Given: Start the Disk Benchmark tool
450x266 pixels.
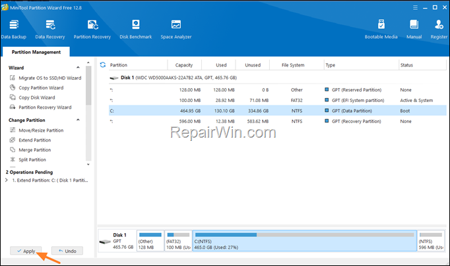Looking at the screenshot, I should tap(136, 29).
